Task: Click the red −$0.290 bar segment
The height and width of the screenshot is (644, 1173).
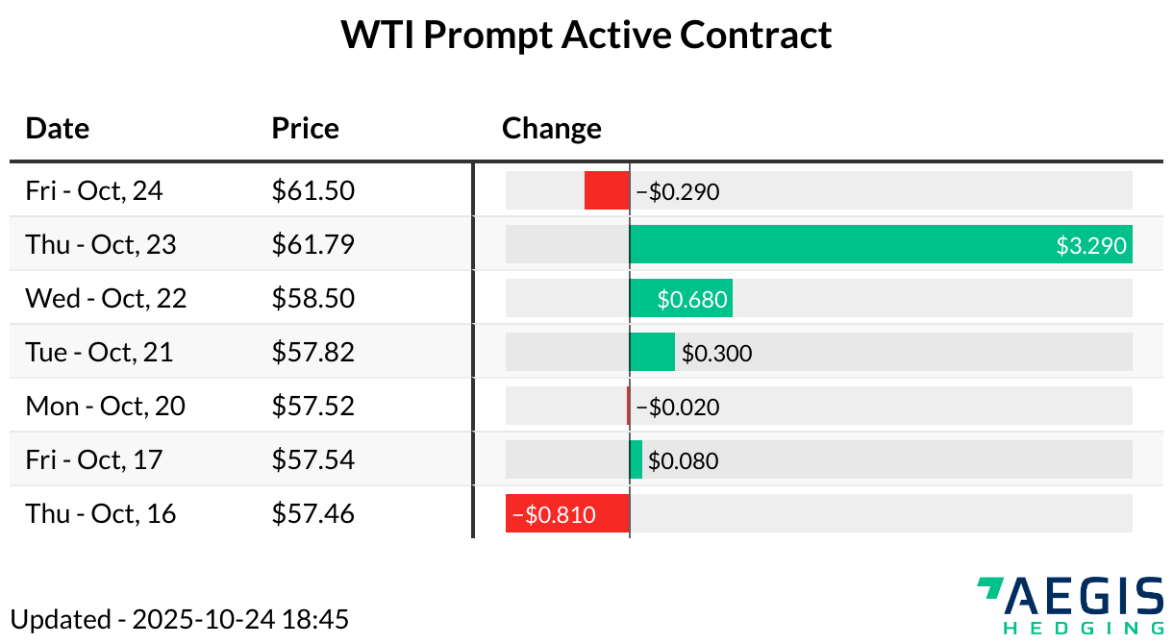Action: coord(607,190)
